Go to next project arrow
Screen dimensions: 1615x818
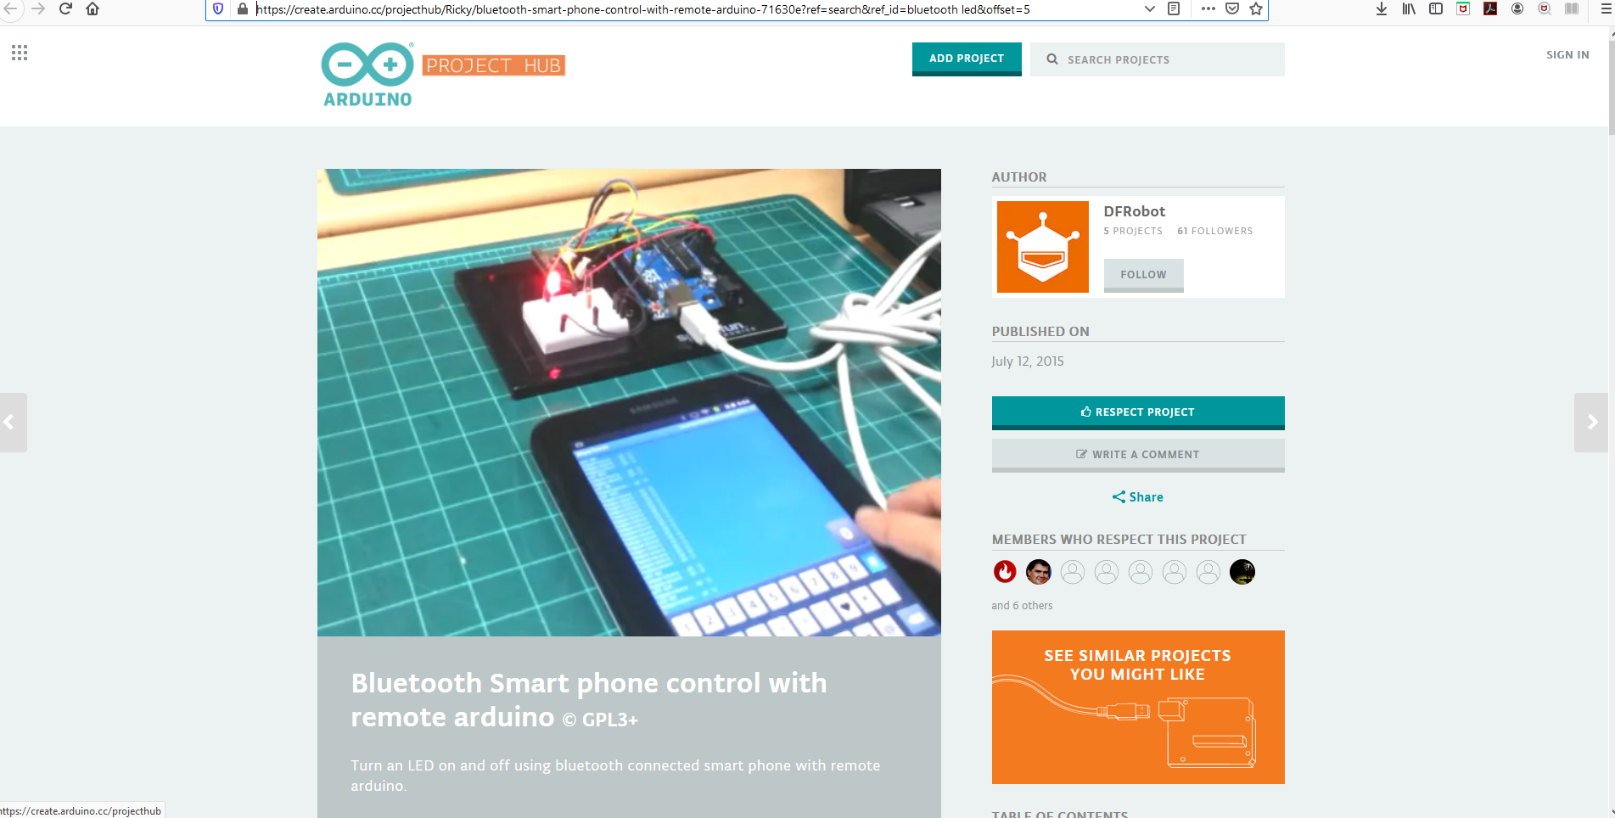click(1593, 423)
